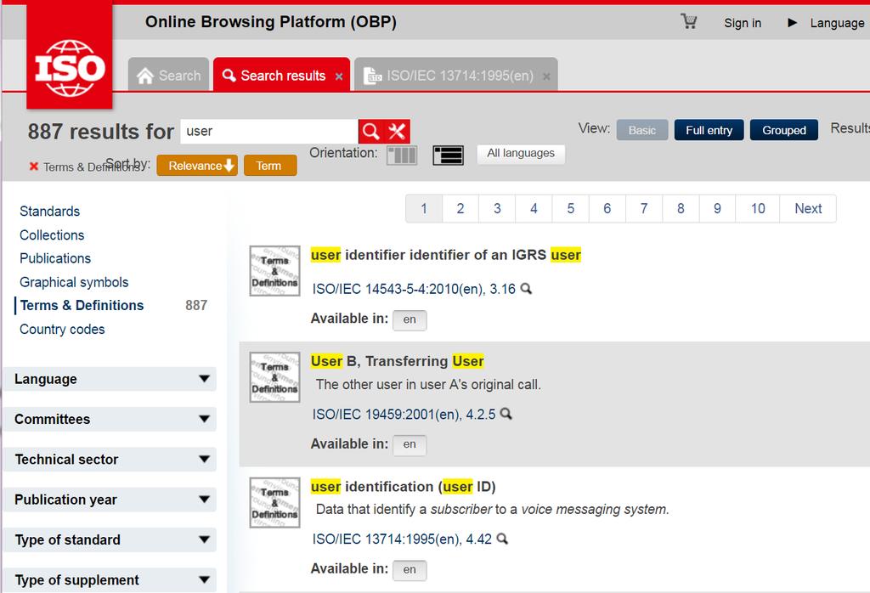Open the shopping cart
The width and height of the screenshot is (870, 593).
click(x=688, y=21)
